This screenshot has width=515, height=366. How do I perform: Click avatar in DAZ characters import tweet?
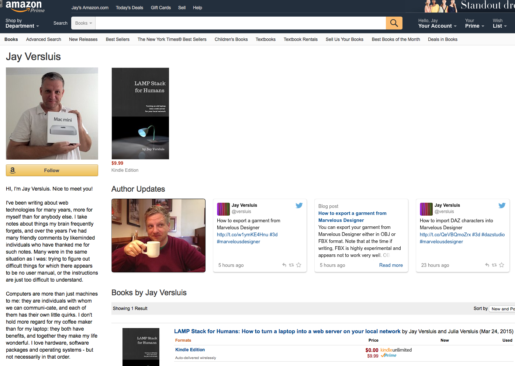click(x=426, y=209)
